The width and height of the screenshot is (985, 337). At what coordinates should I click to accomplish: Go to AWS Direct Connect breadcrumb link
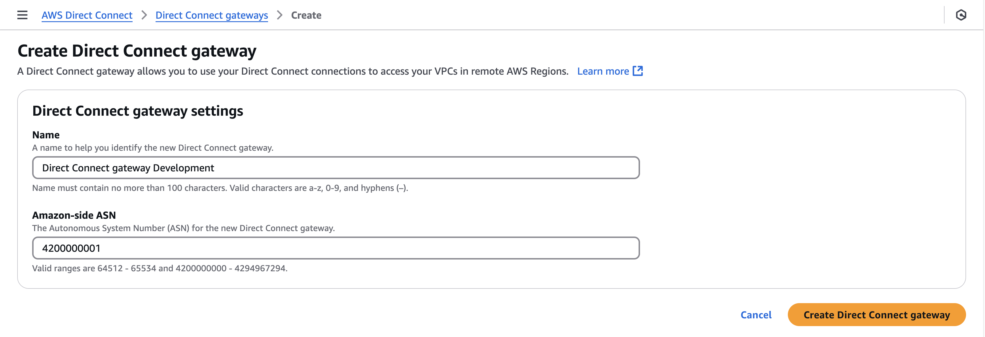87,15
